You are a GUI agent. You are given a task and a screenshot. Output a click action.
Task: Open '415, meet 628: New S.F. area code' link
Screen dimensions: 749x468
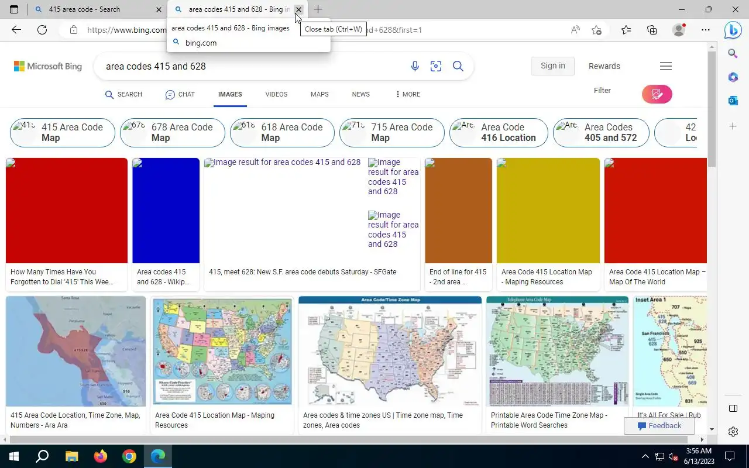click(303, 272)
